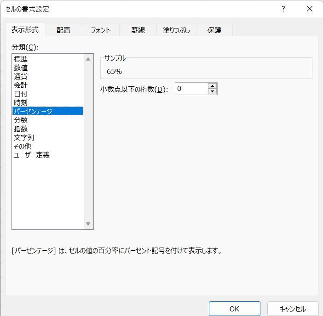Image resolution: width=323 pixels, height=316 pixels.
Task: Pick 時刻 in the category list
Action: pyautogui.click(x=48, y=102)
